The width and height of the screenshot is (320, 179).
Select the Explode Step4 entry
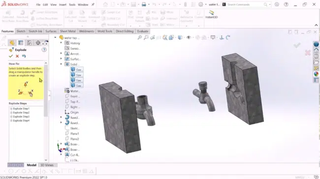[x=21, y=120]
